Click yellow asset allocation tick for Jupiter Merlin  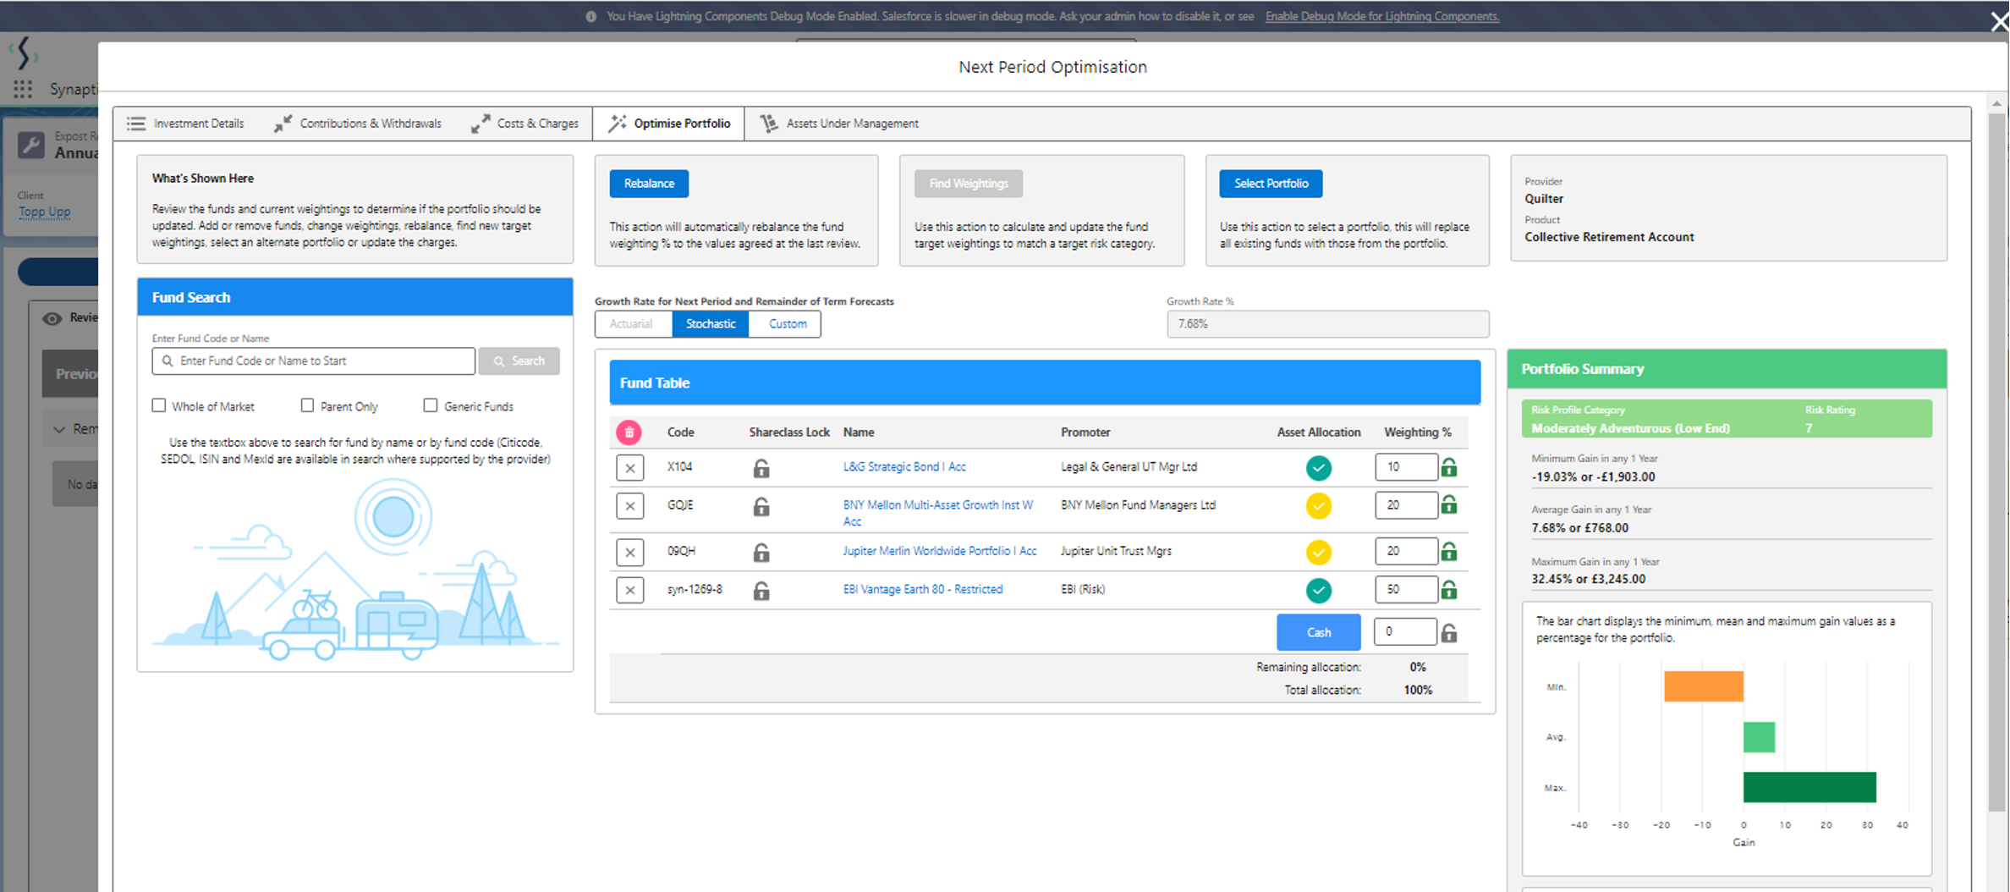pos(1318,552)
